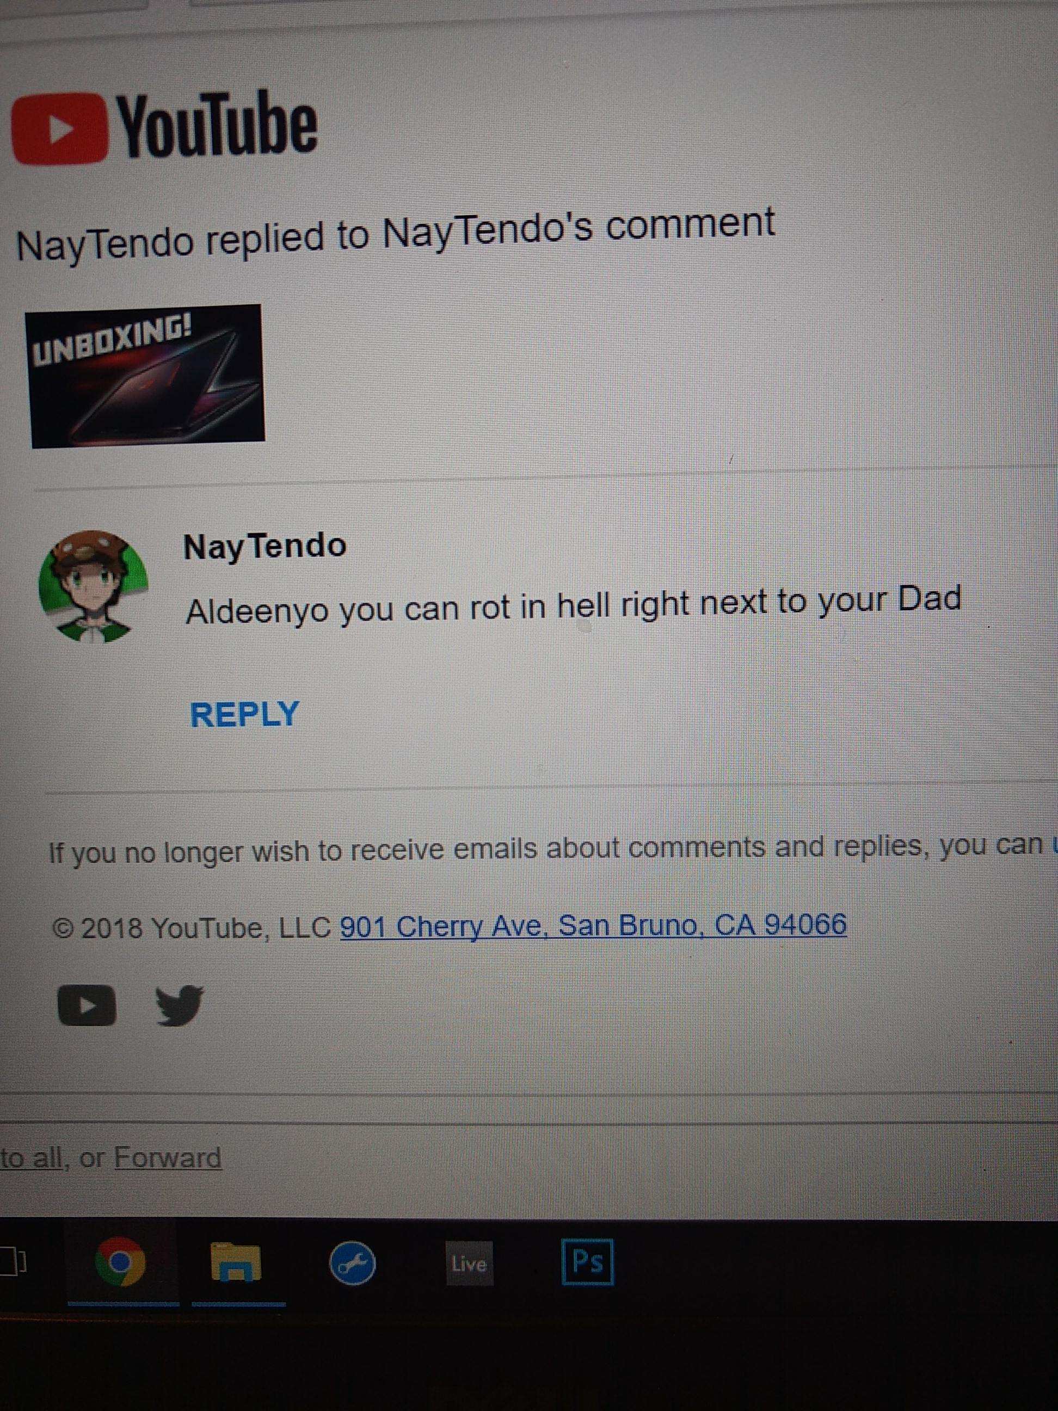Select the Forward link below the email

[x=168, y=1158]
